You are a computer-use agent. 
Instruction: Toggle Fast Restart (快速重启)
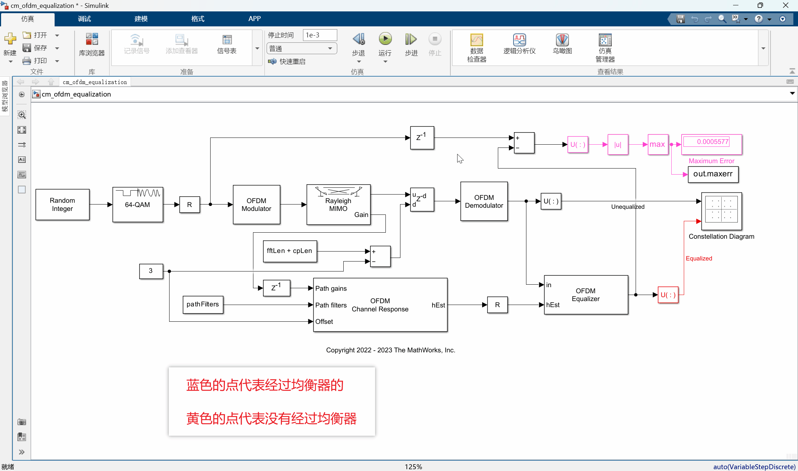pyautogui.click(x=287, y=62)
